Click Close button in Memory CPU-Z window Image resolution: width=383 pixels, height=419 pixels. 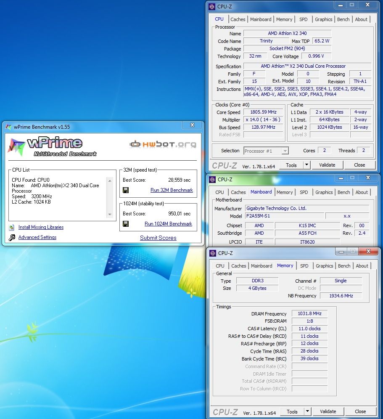(360, 411)
